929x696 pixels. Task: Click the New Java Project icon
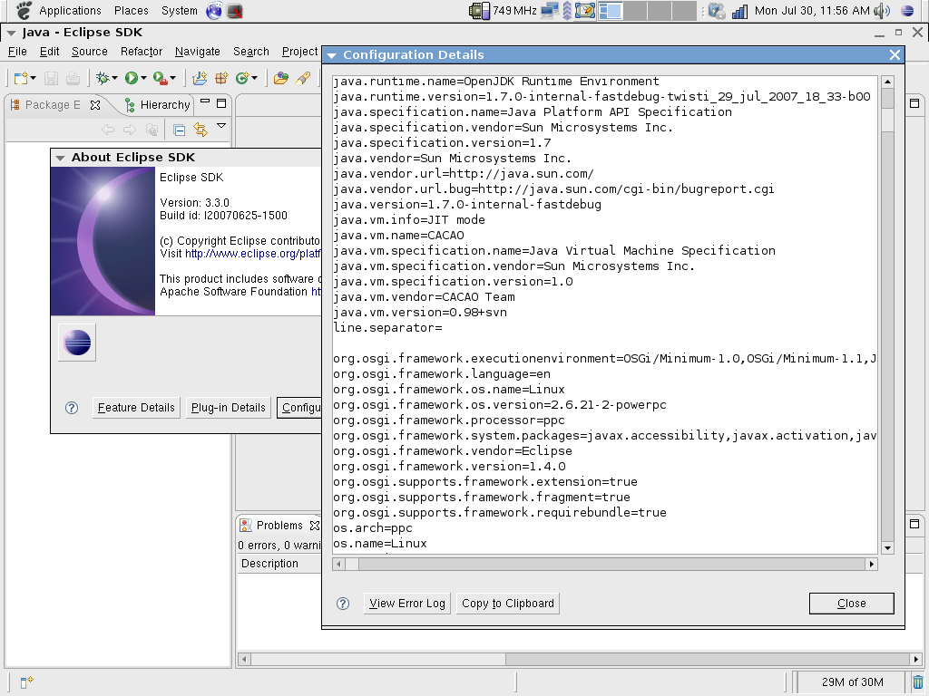point(200,78)
